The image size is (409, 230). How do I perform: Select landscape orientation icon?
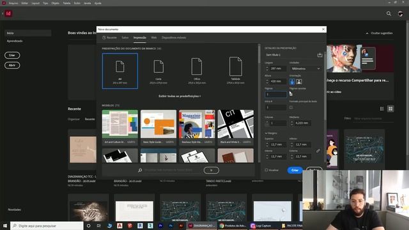click(x=299, y=82)
